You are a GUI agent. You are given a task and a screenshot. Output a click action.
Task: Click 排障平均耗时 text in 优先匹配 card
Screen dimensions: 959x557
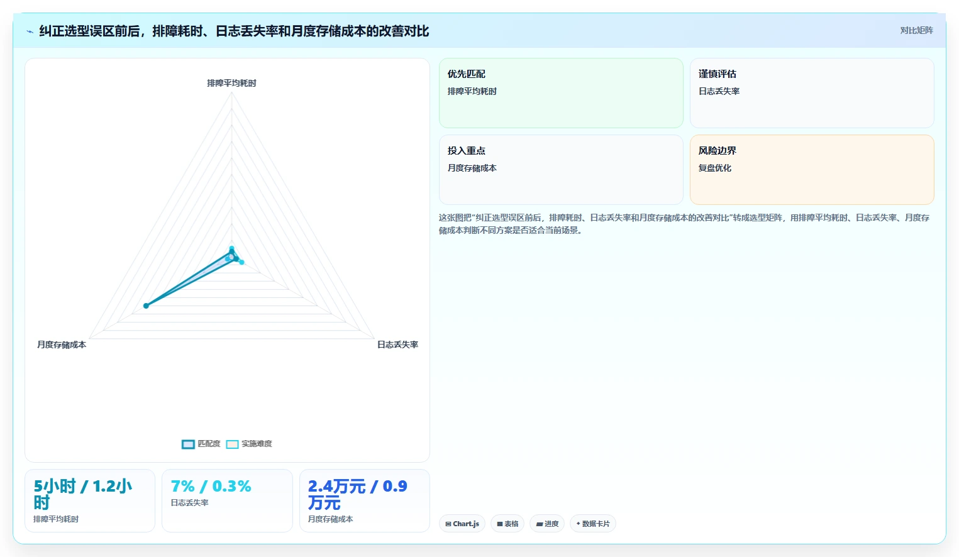[x=472, y=91]
